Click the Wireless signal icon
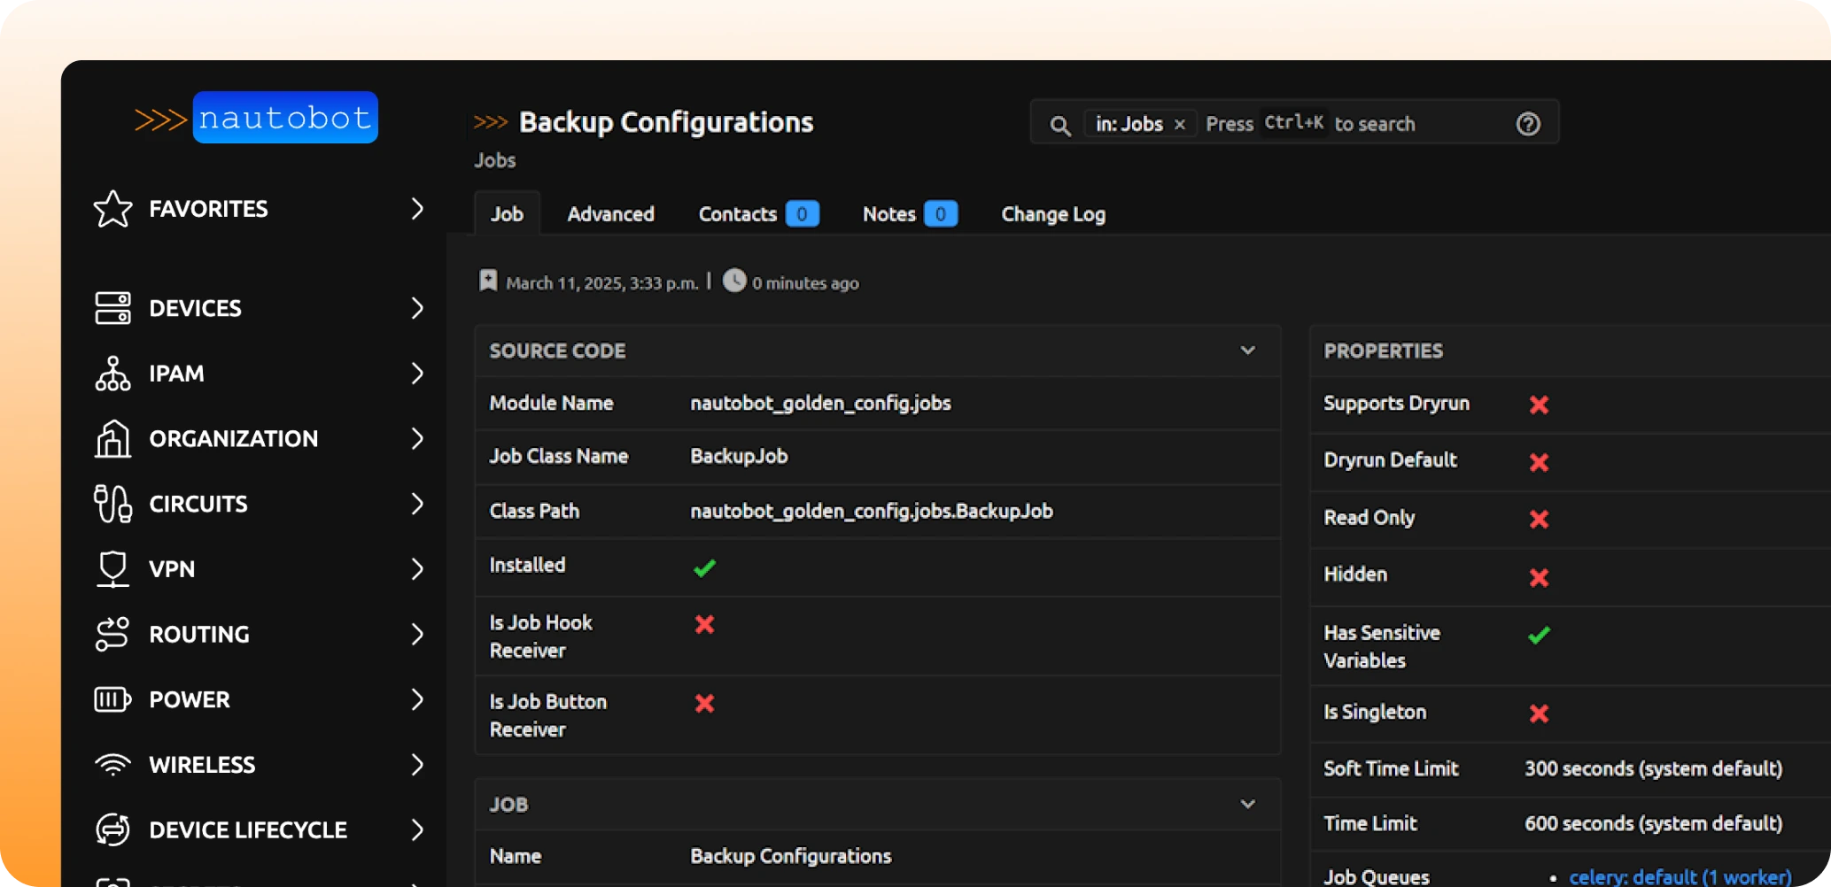The width and height of the screenshot is (1831, 887). click(x=112, y=765)
